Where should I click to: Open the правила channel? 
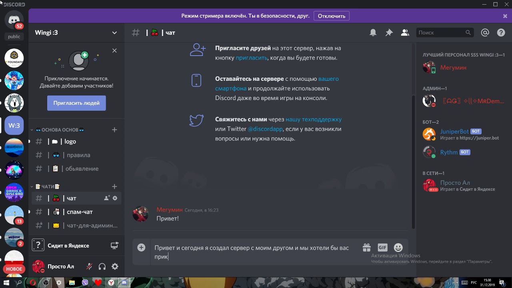click(x=76, y=155)
